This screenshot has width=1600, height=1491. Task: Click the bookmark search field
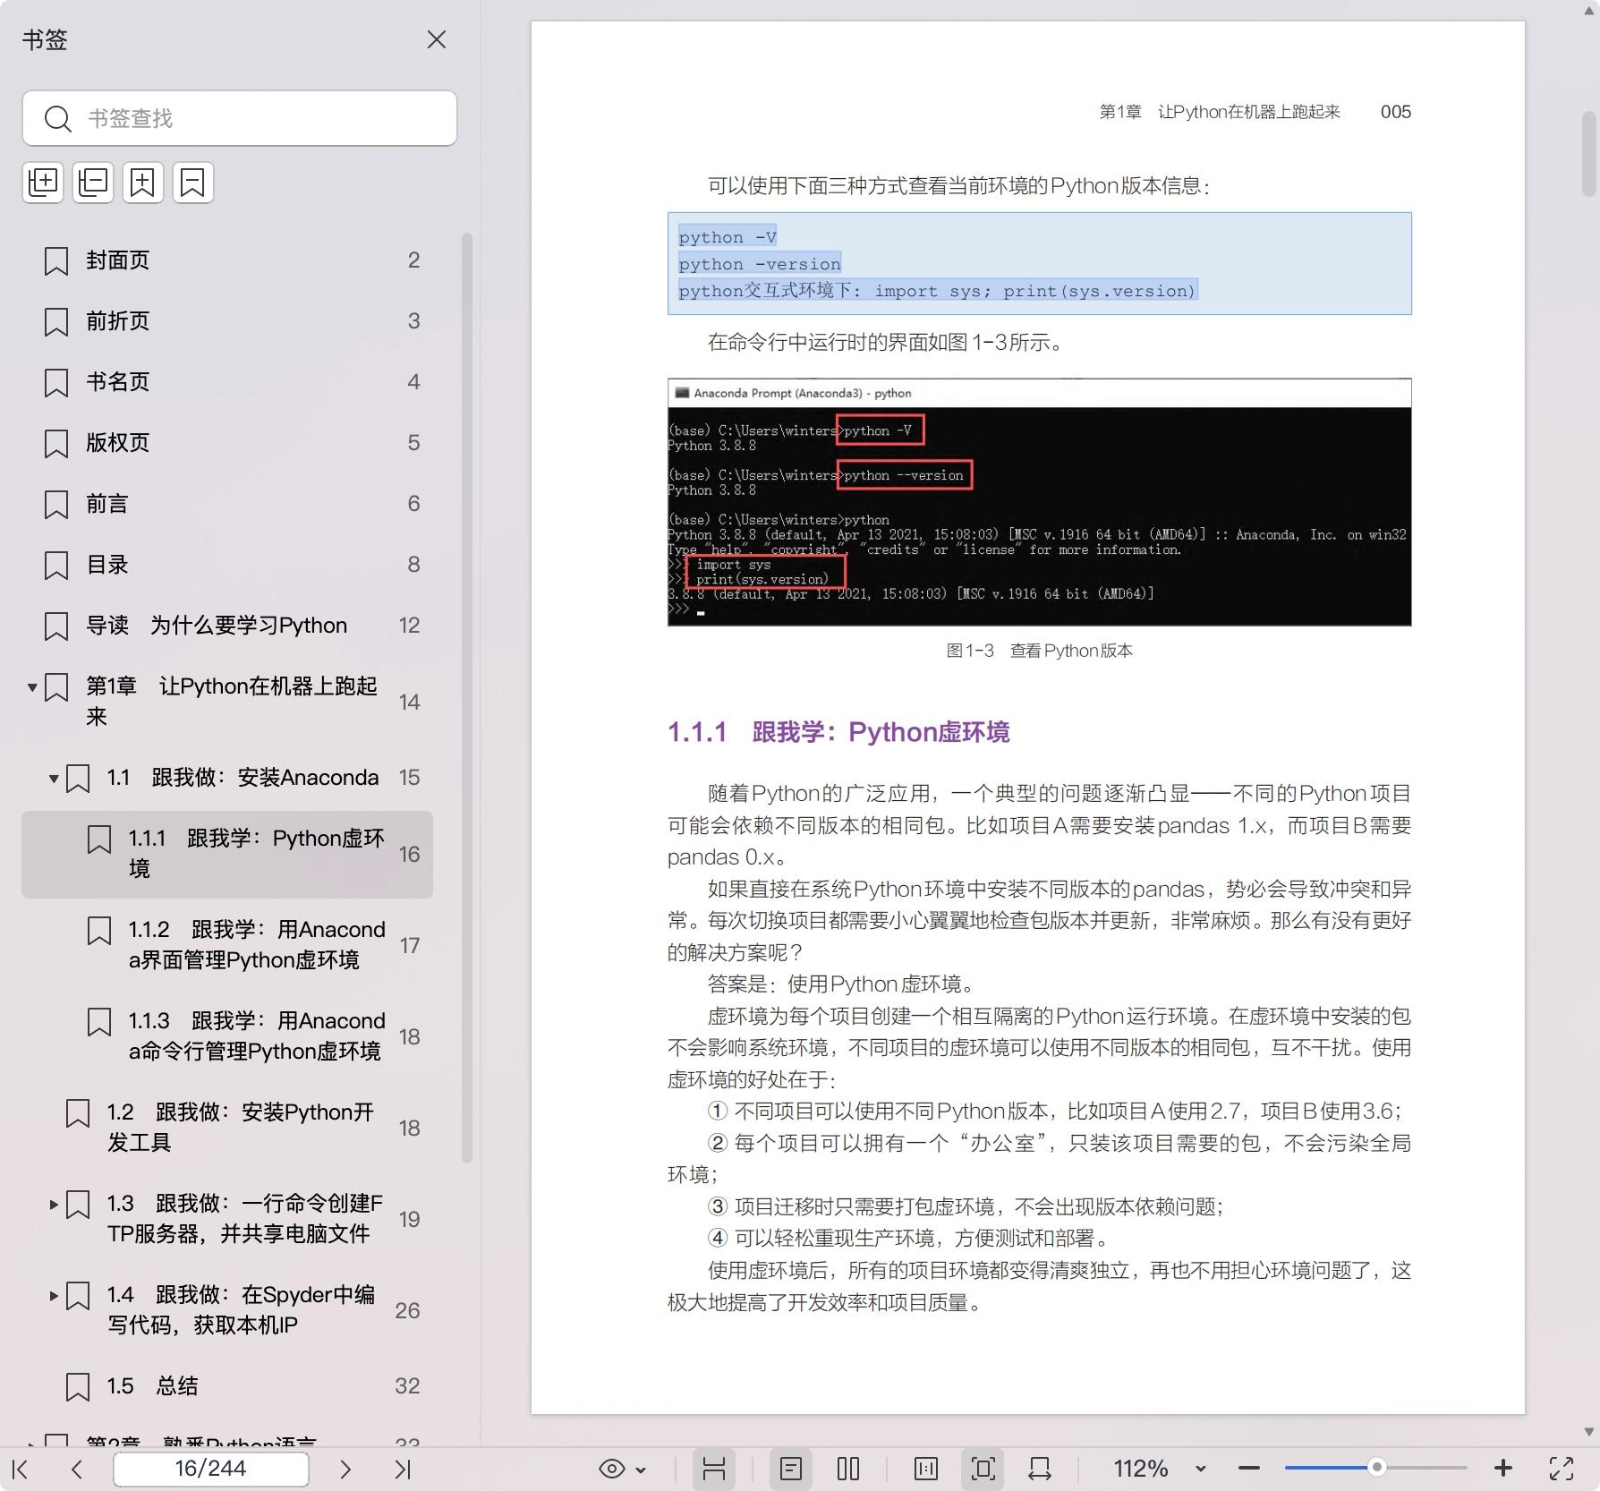click(x=240, y=118)
